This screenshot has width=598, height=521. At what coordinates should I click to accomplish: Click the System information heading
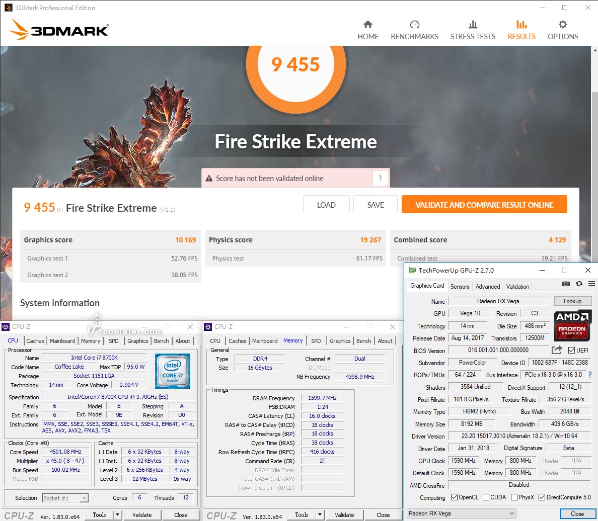click(x=60, y=303)
